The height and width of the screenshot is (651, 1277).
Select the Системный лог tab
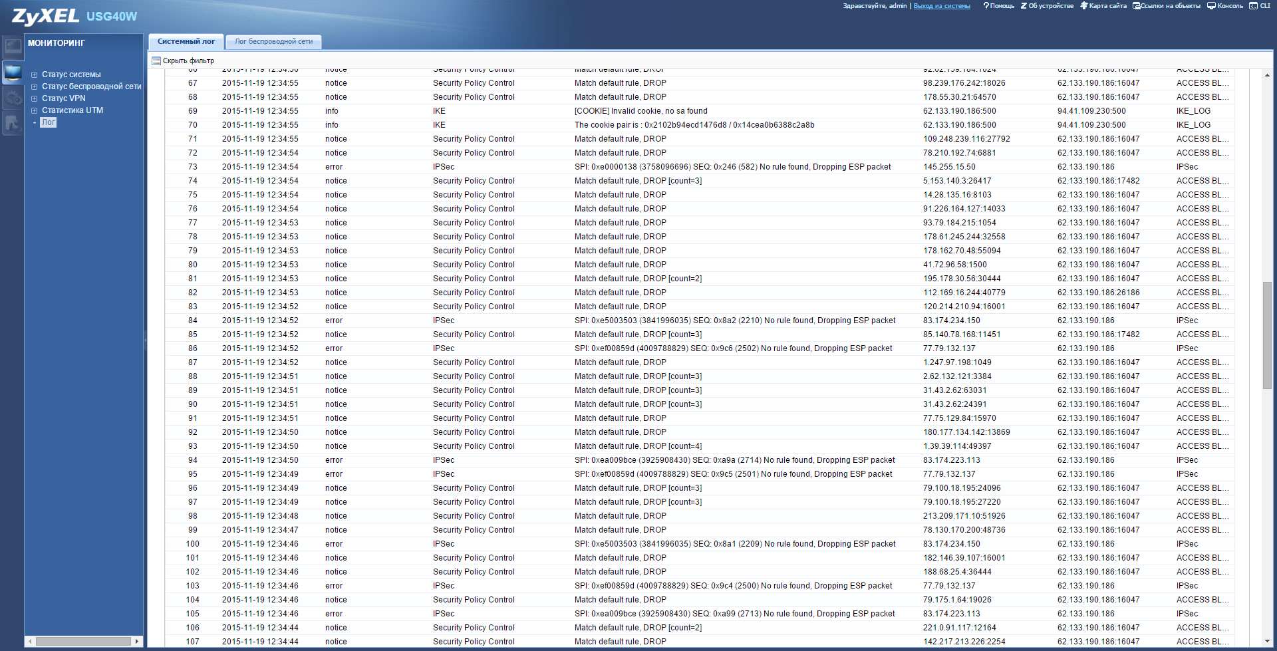[x=186, y=42]
